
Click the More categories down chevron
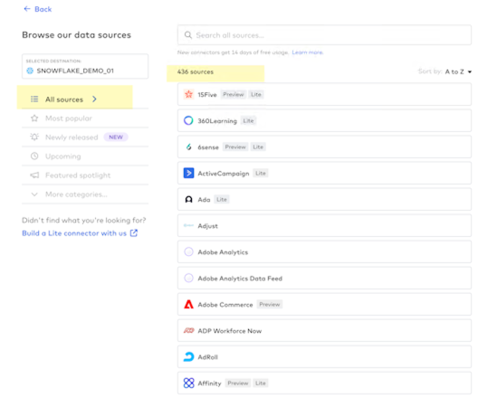[34, 194]
